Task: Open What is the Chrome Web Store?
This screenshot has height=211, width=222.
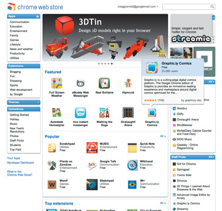Action: (x=20, y=173)
